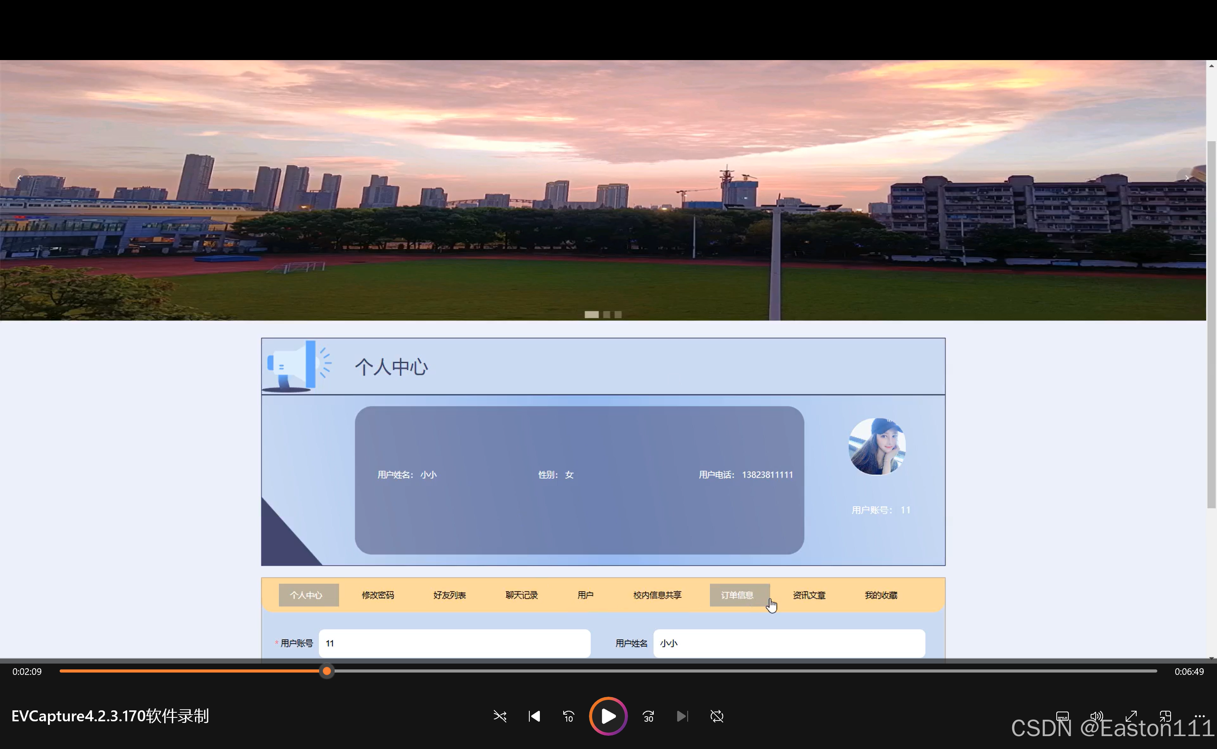
Task: Go to the 我的收藏 tab
Action: click(x=881, y=595)
